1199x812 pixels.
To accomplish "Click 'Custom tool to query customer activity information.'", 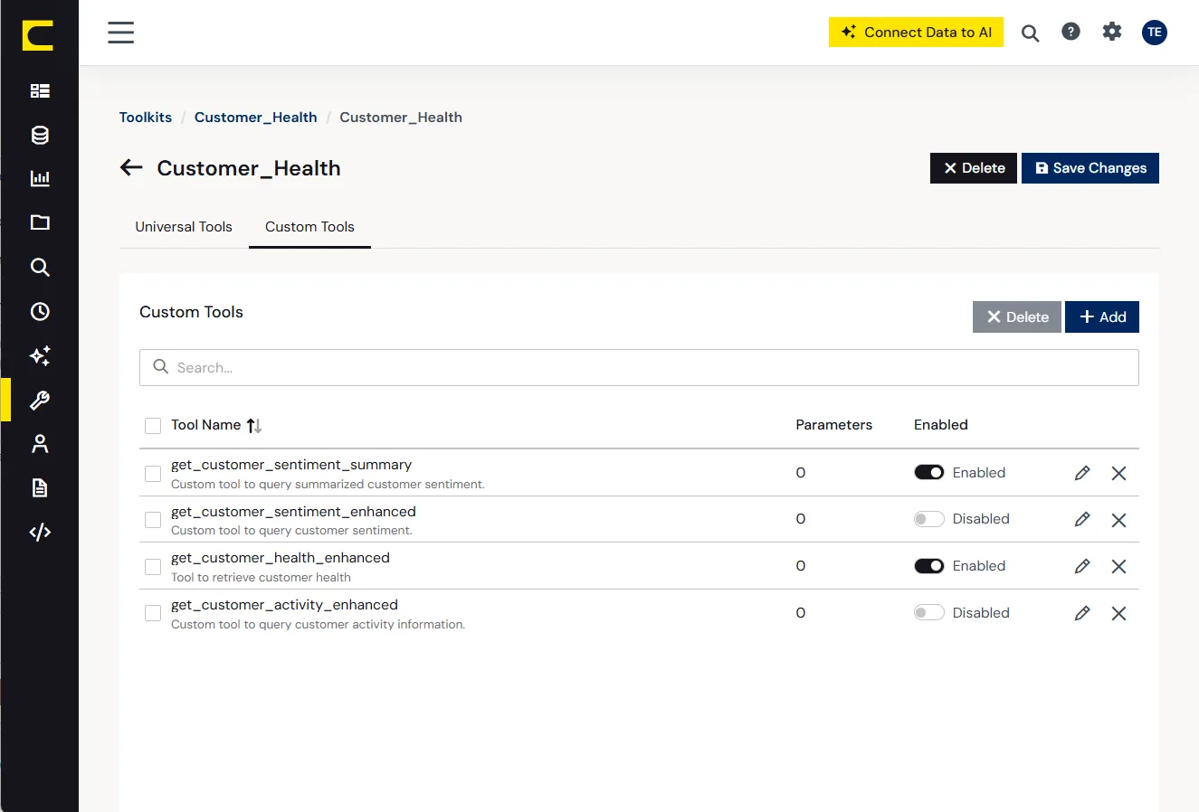I will pos(319,625).
